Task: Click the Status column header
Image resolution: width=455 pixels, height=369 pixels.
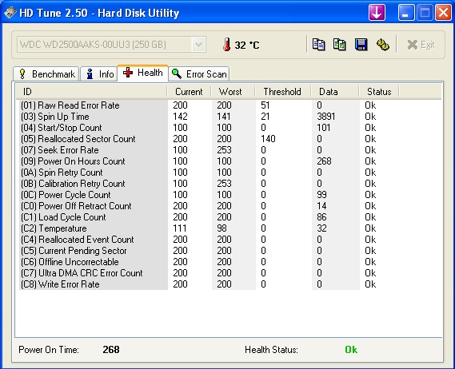Action: (379, 92)
